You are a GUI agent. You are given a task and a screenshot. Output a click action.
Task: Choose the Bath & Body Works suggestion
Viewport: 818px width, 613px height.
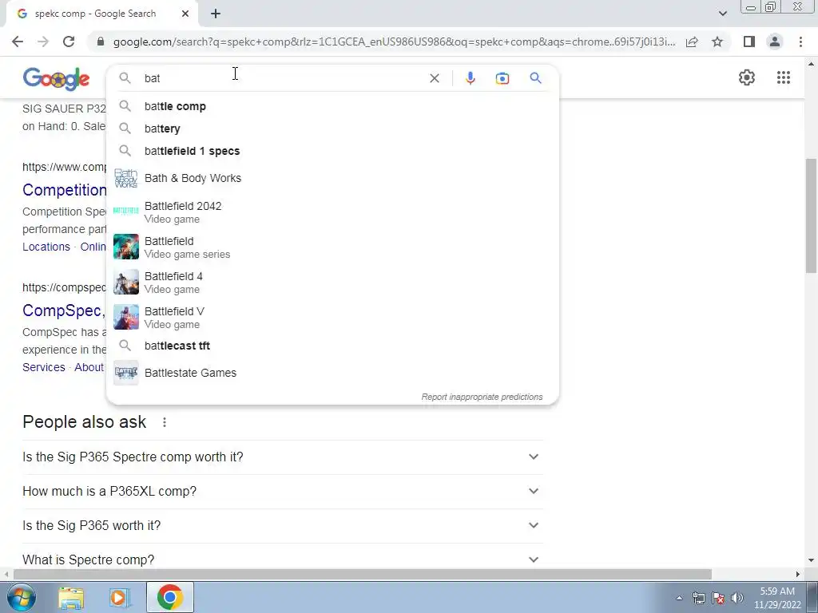[x=332, y=178]
